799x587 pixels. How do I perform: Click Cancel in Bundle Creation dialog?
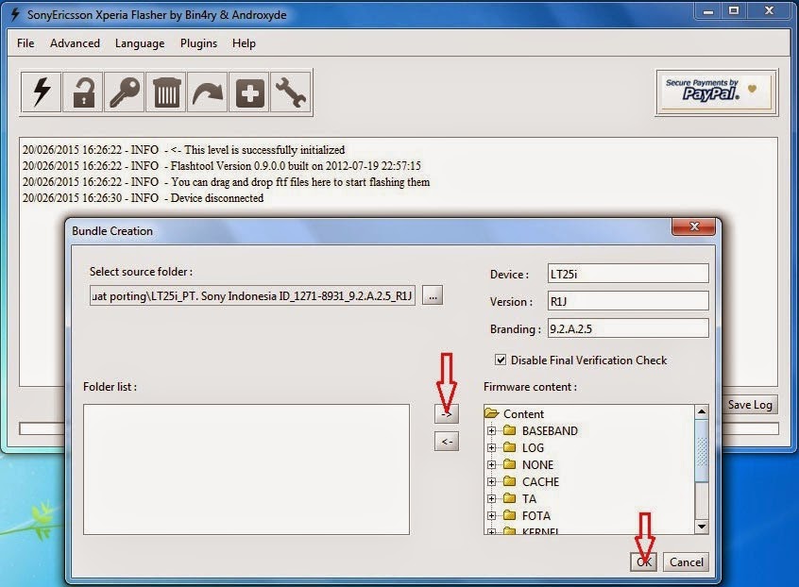click(x=686, y=562)
